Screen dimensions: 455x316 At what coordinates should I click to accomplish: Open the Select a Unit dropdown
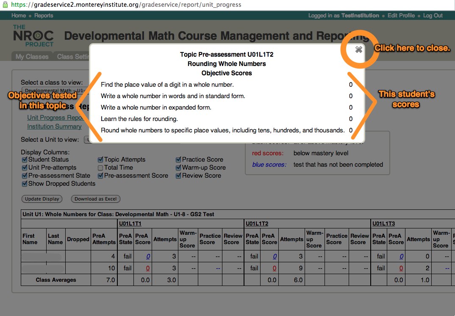(86, 140)
